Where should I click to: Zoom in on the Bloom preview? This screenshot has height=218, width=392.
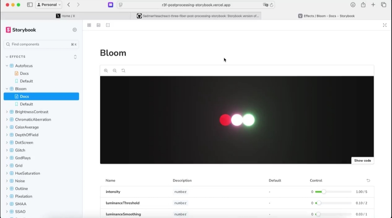click(x=106, y=71)
